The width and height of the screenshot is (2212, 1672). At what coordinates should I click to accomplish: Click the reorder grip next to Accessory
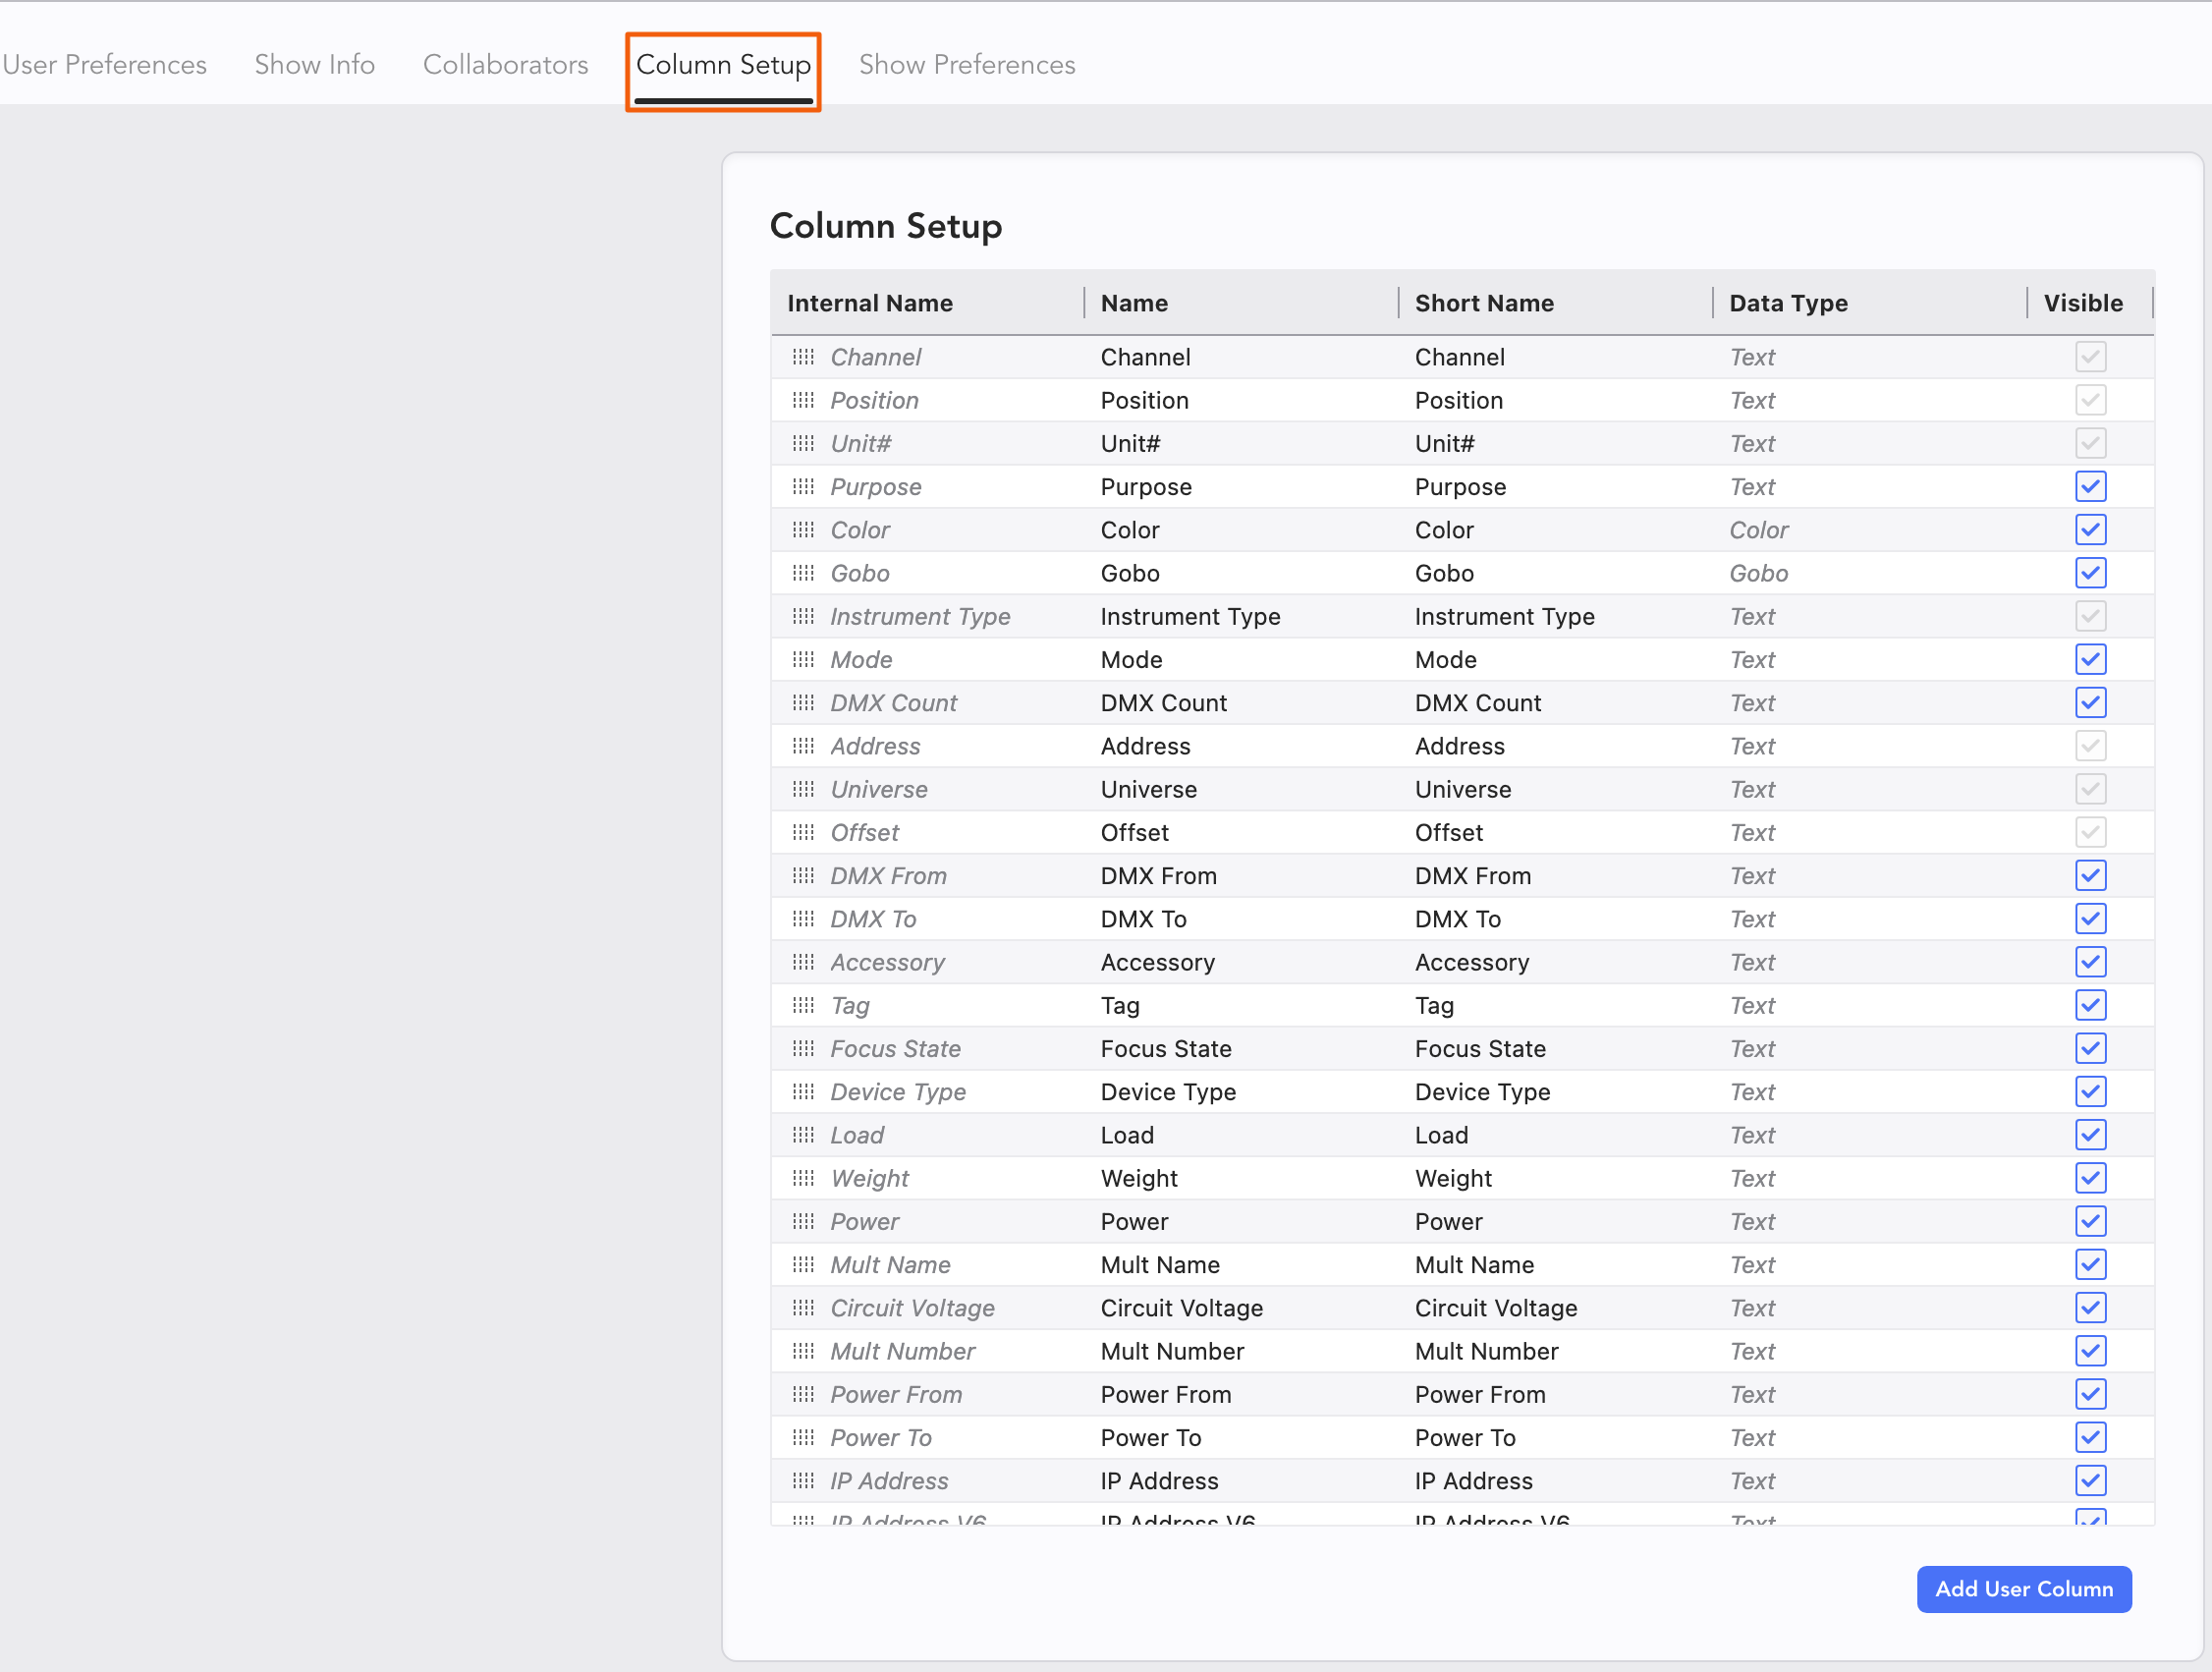pos(803,962)
